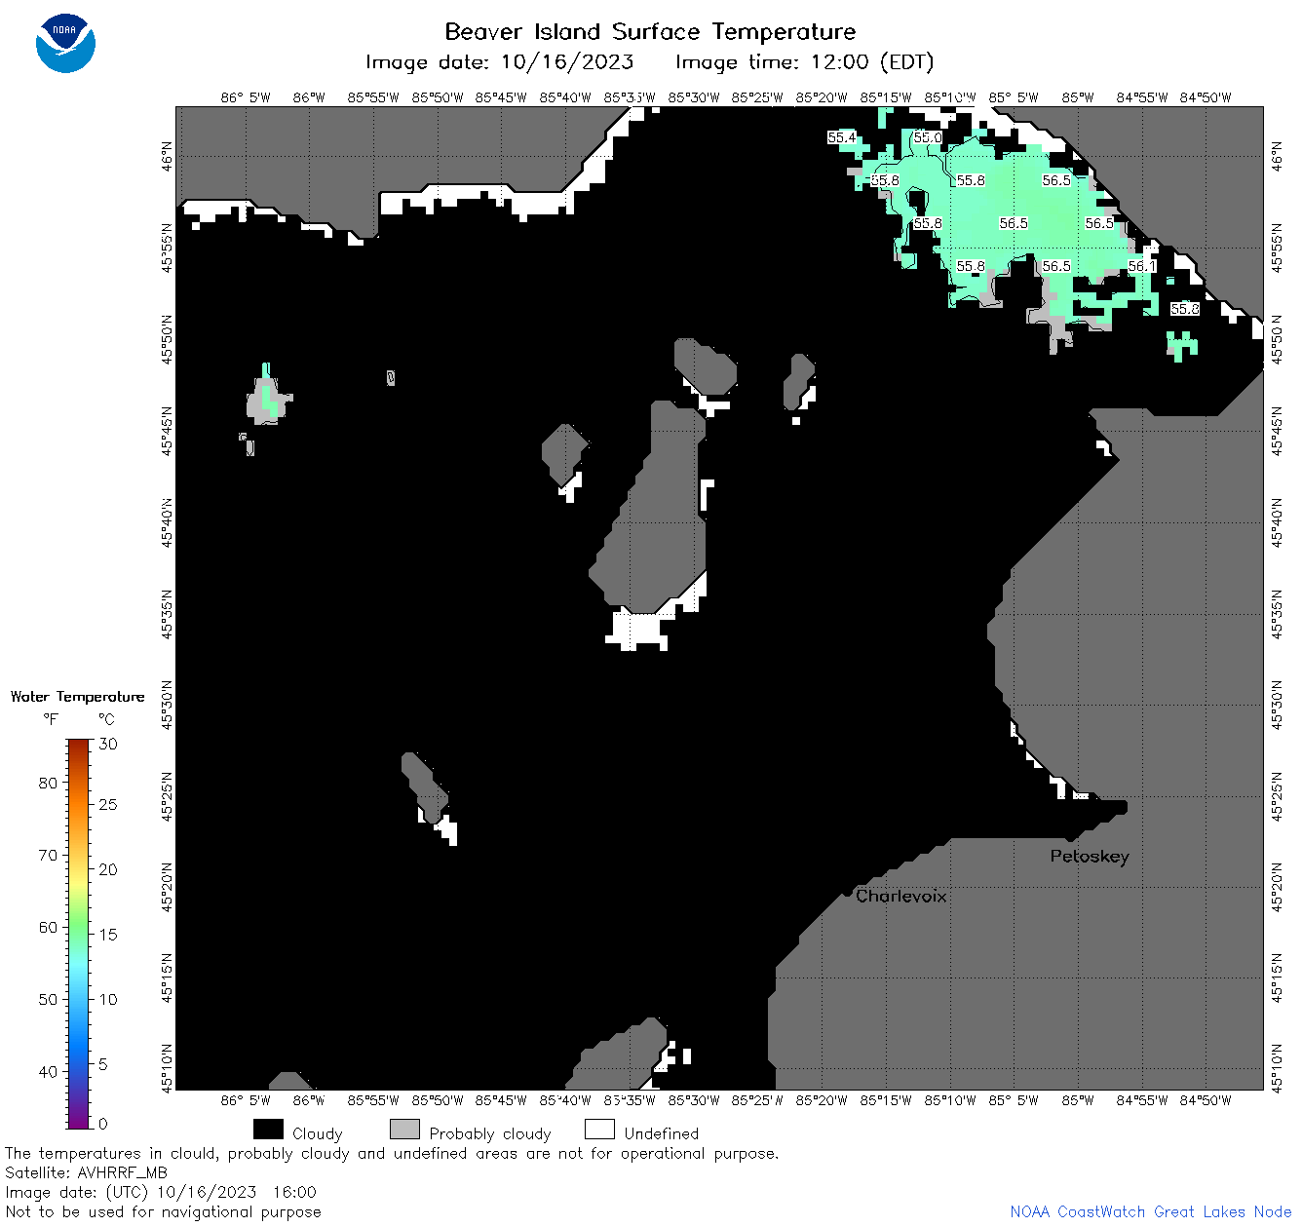The height and width of the screenshot is (1227, 1302).
Task: Click the 55.0 temperature reading
Action: pos(927,137)
